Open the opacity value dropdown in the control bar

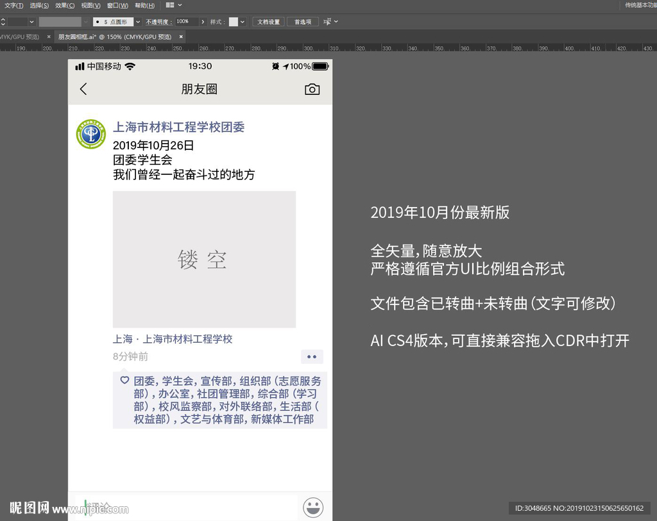203,21
